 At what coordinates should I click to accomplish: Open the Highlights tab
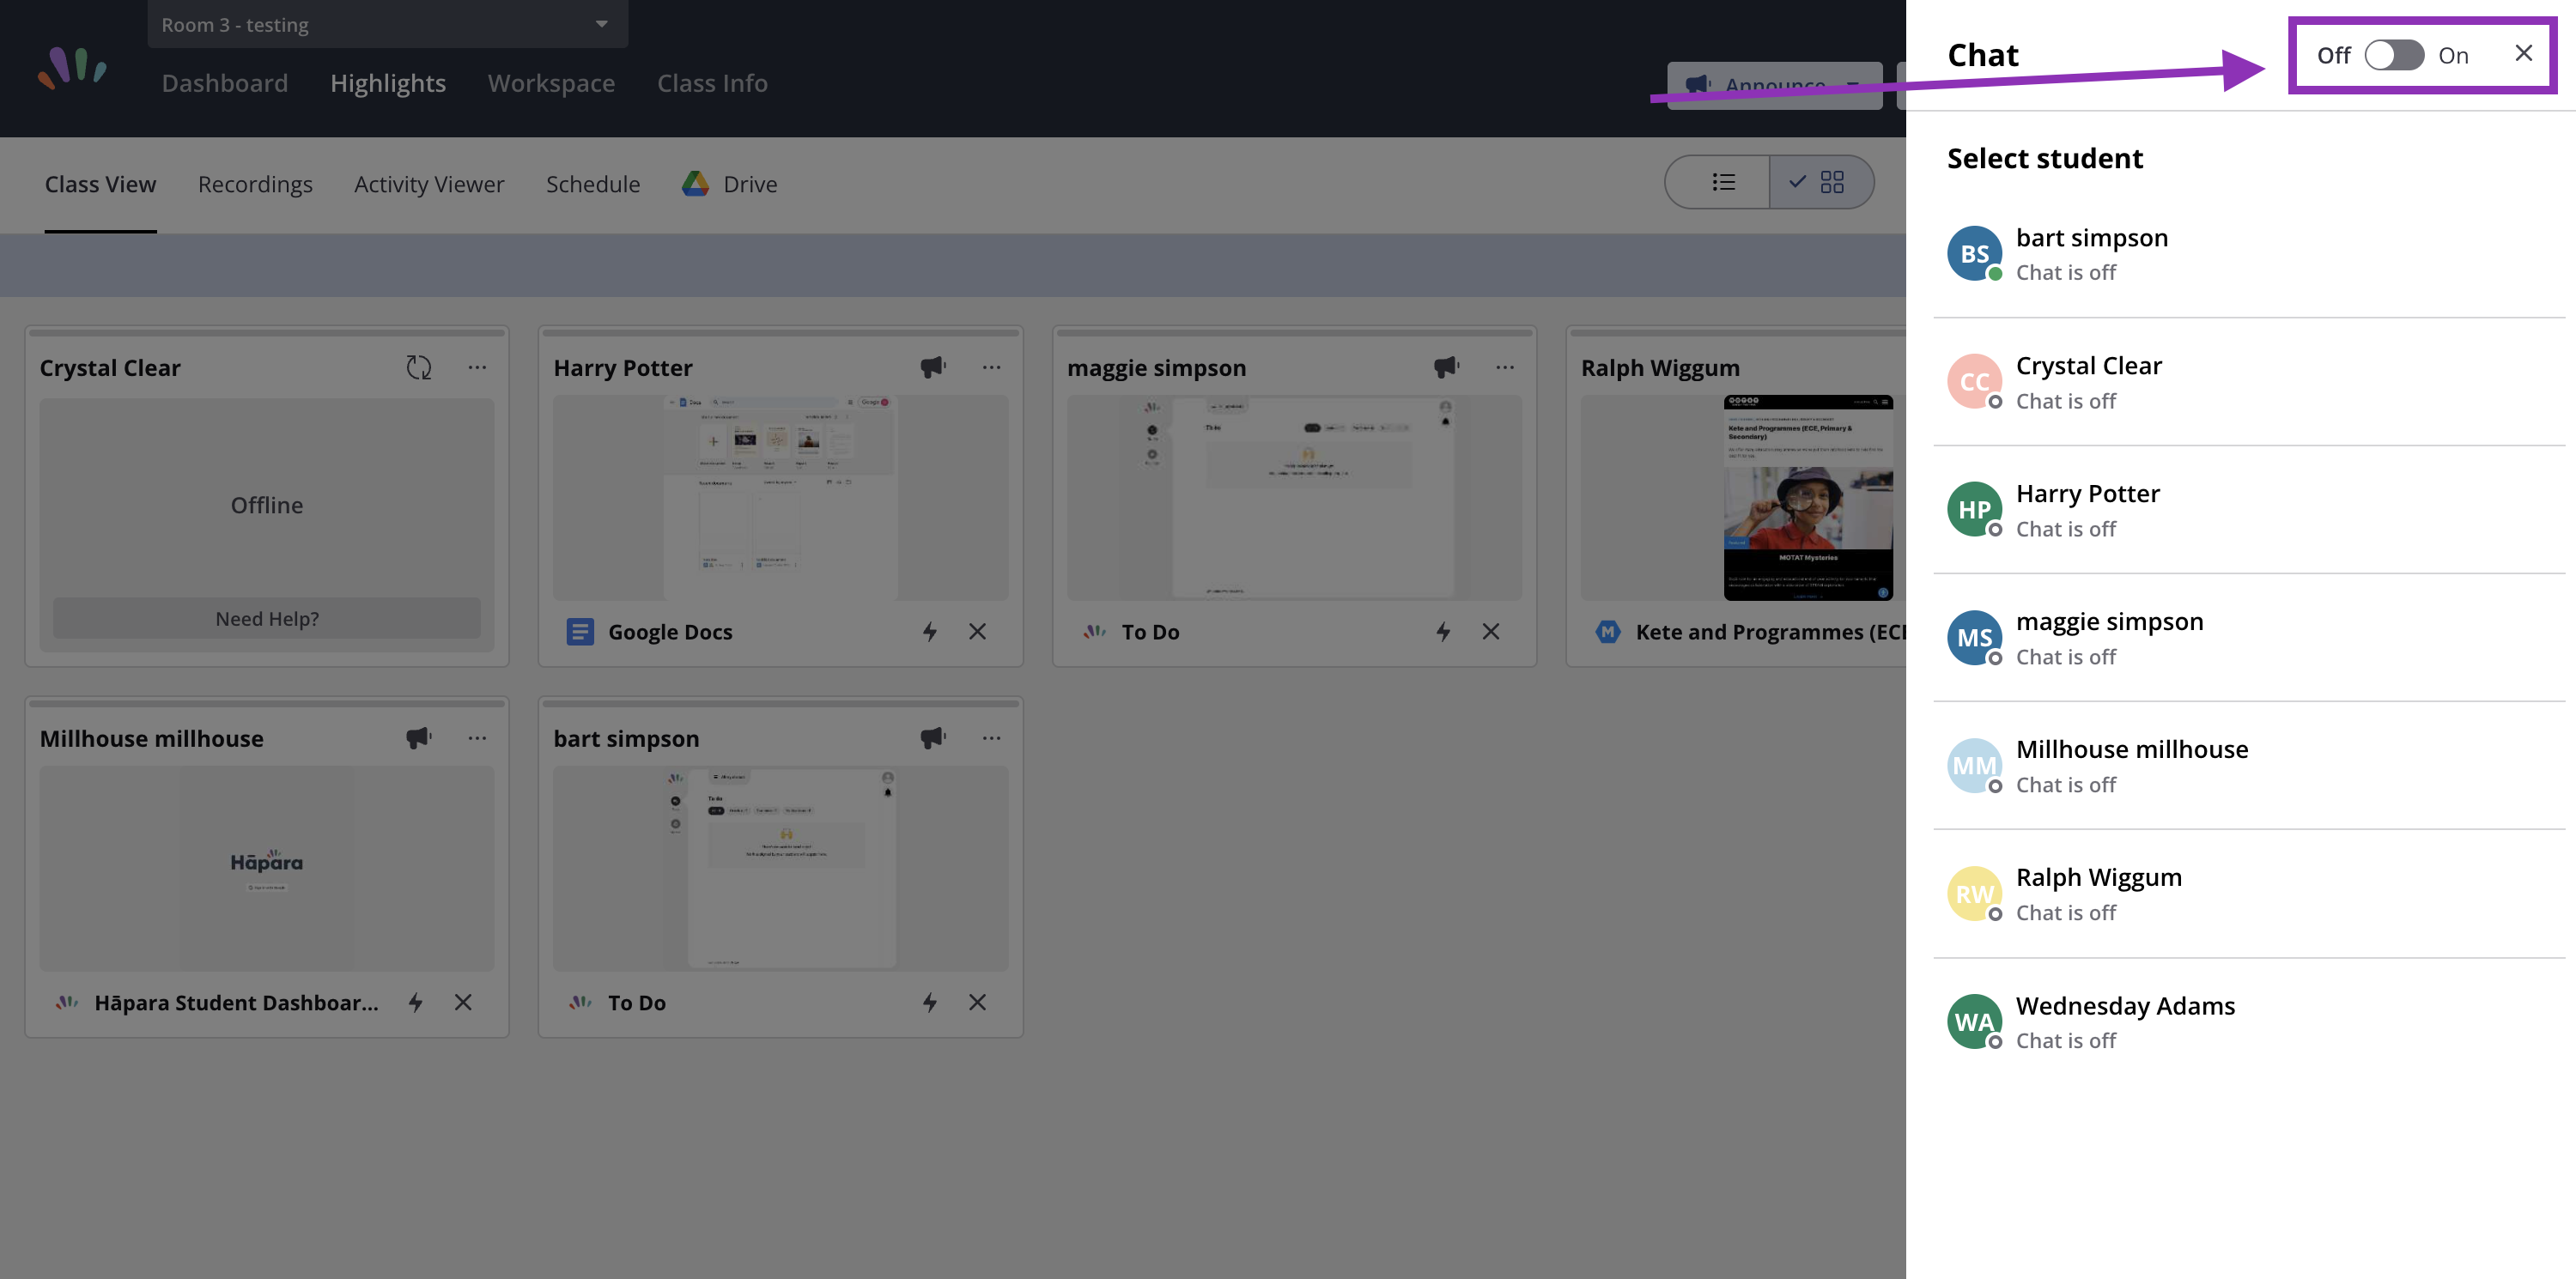click(388, 83)
